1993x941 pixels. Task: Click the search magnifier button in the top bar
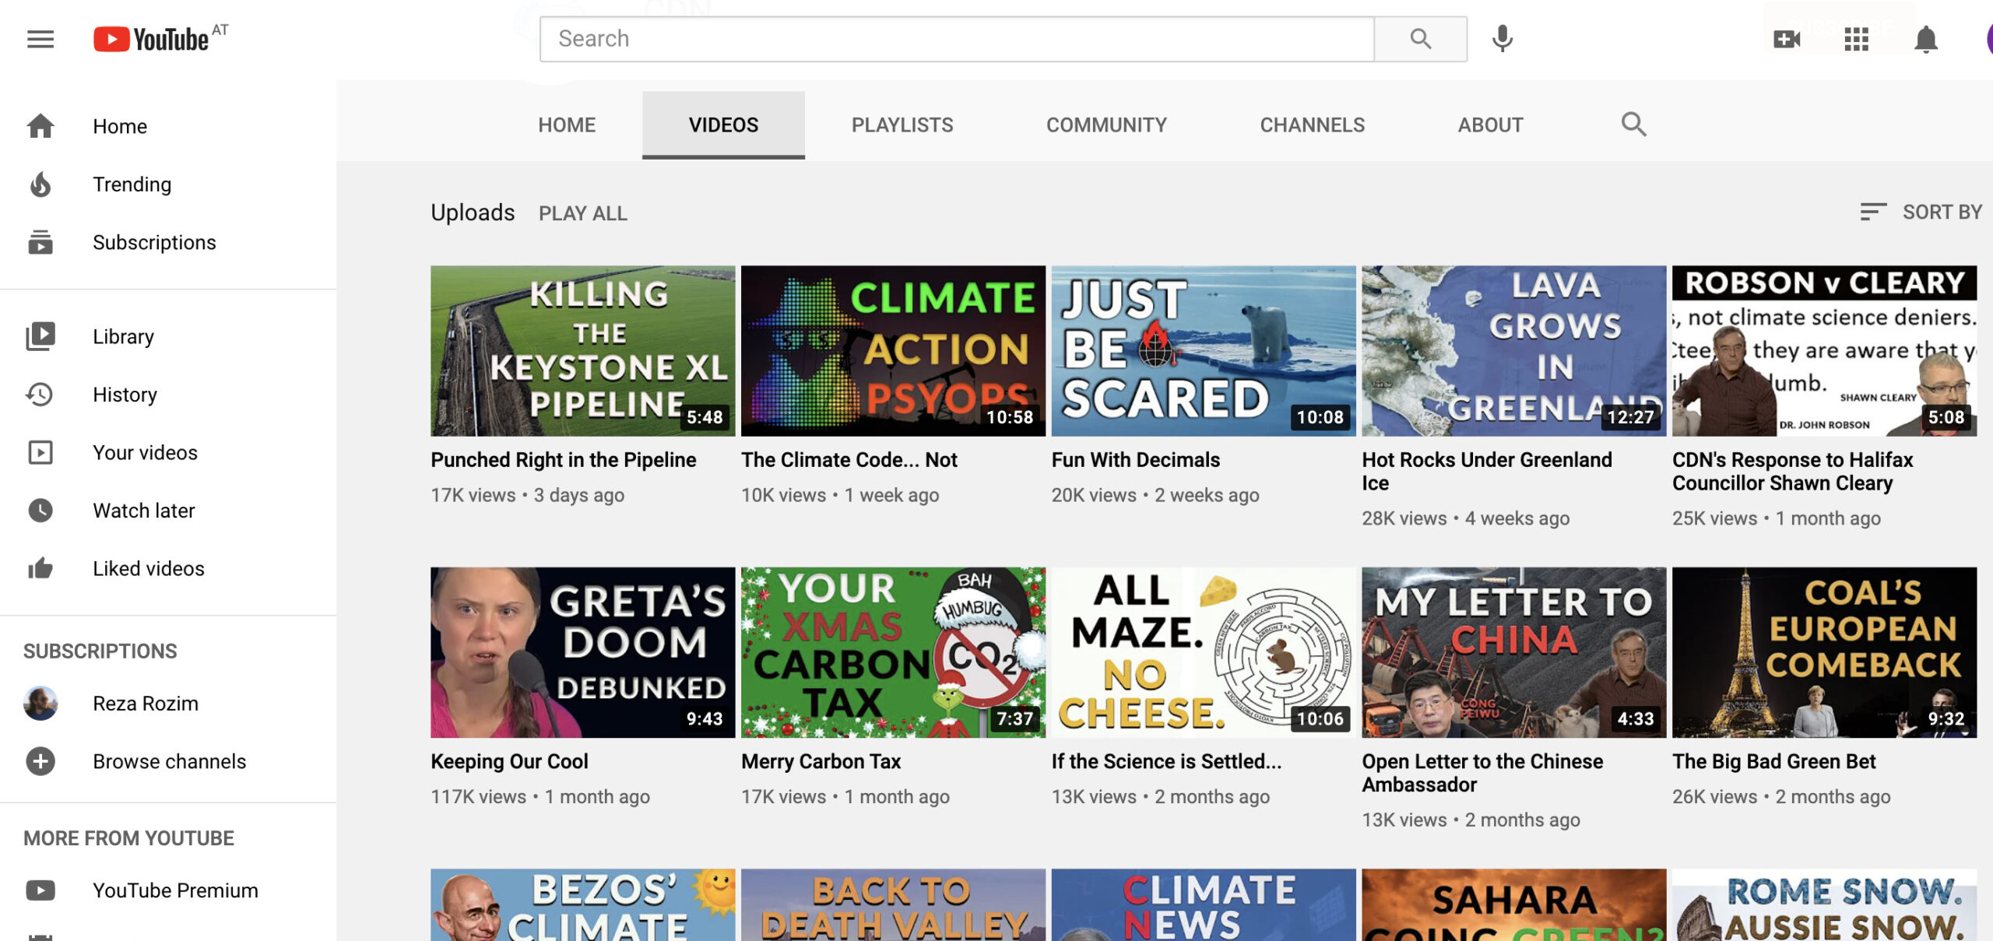[x=1420, y=39]
